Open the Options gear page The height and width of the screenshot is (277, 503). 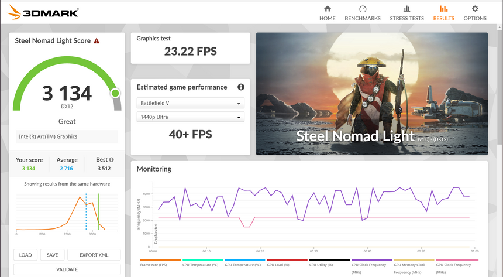tap(474, 13)
